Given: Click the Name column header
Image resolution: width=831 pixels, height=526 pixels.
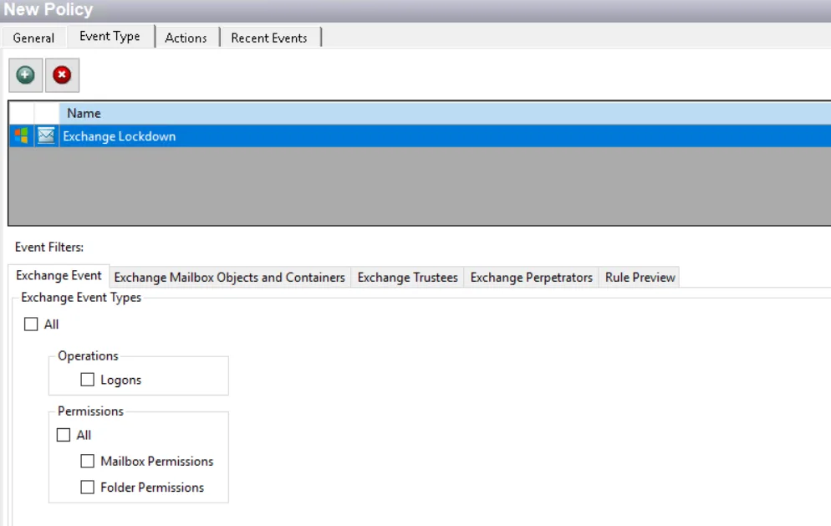Looking at the screenshot, I should [445, 113].
